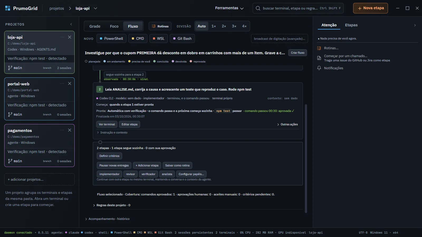Select Auto division mode
The image size is (422, 237).
202,26
